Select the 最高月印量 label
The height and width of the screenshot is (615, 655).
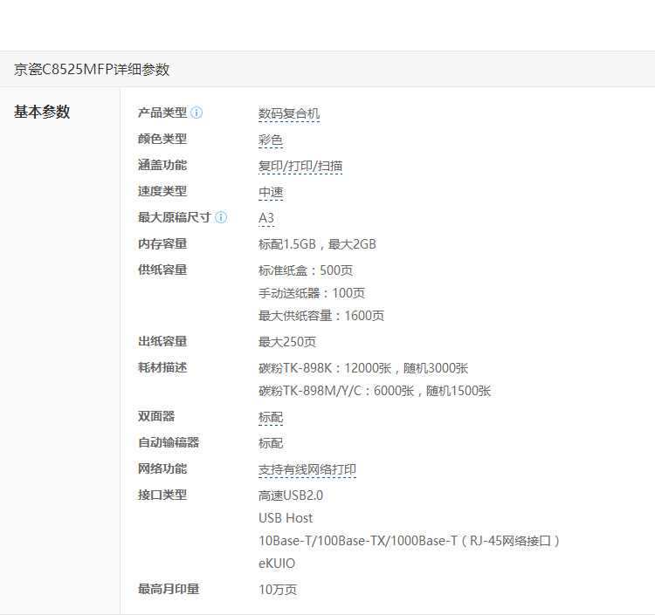(169, 589)
